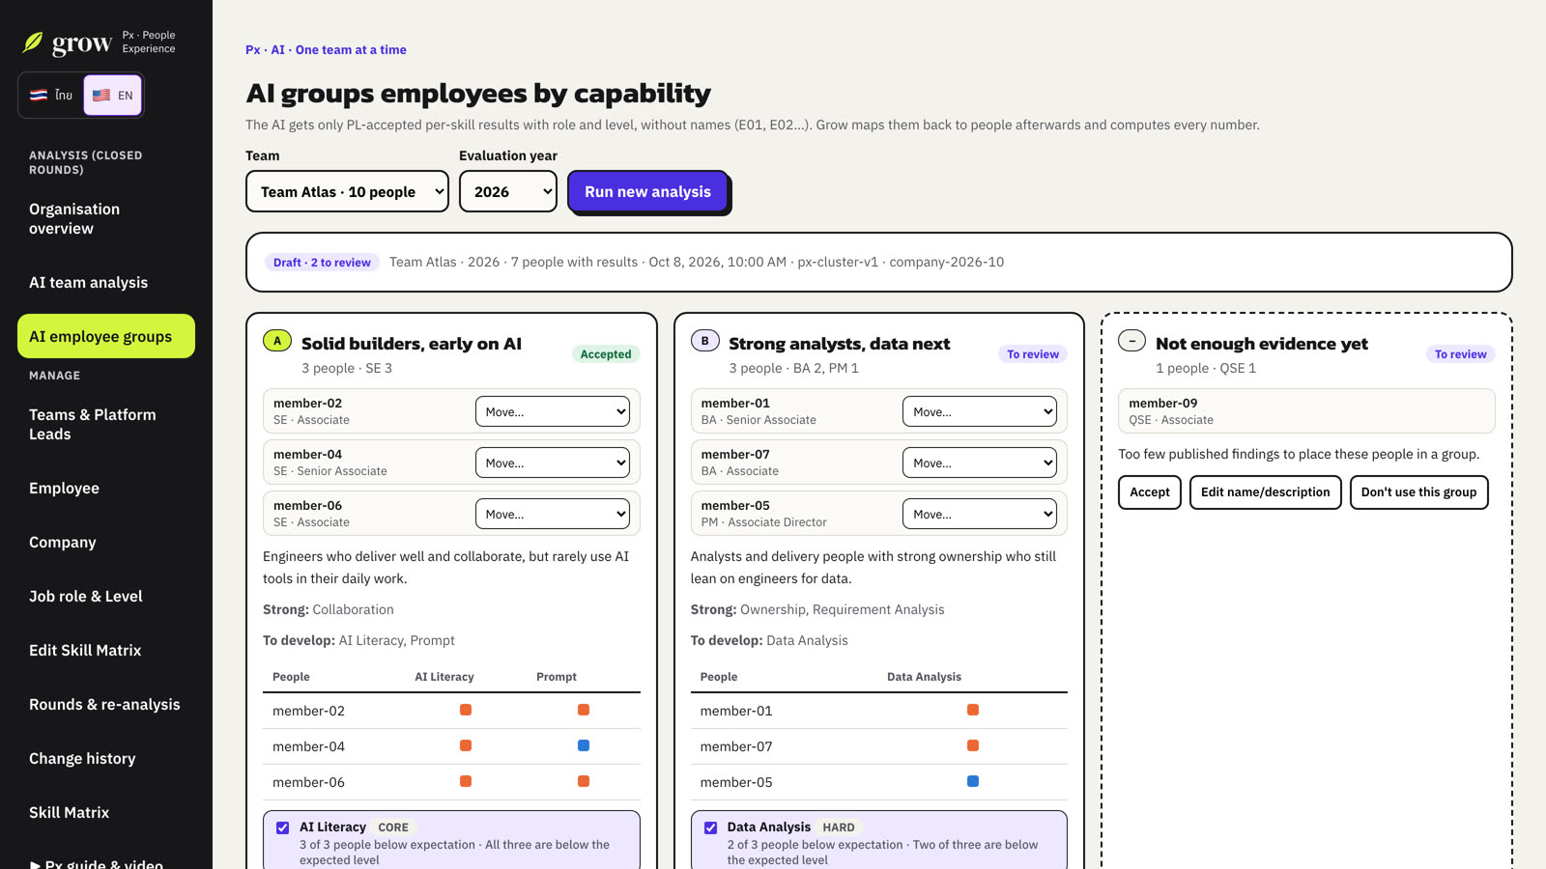The image size is (1546, 869).
Task: Click the grow leaf logo icon
Action: coord(33,42)
